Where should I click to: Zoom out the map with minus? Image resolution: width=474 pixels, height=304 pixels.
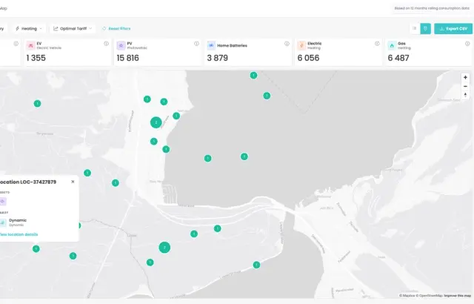(x=465, y=86)
